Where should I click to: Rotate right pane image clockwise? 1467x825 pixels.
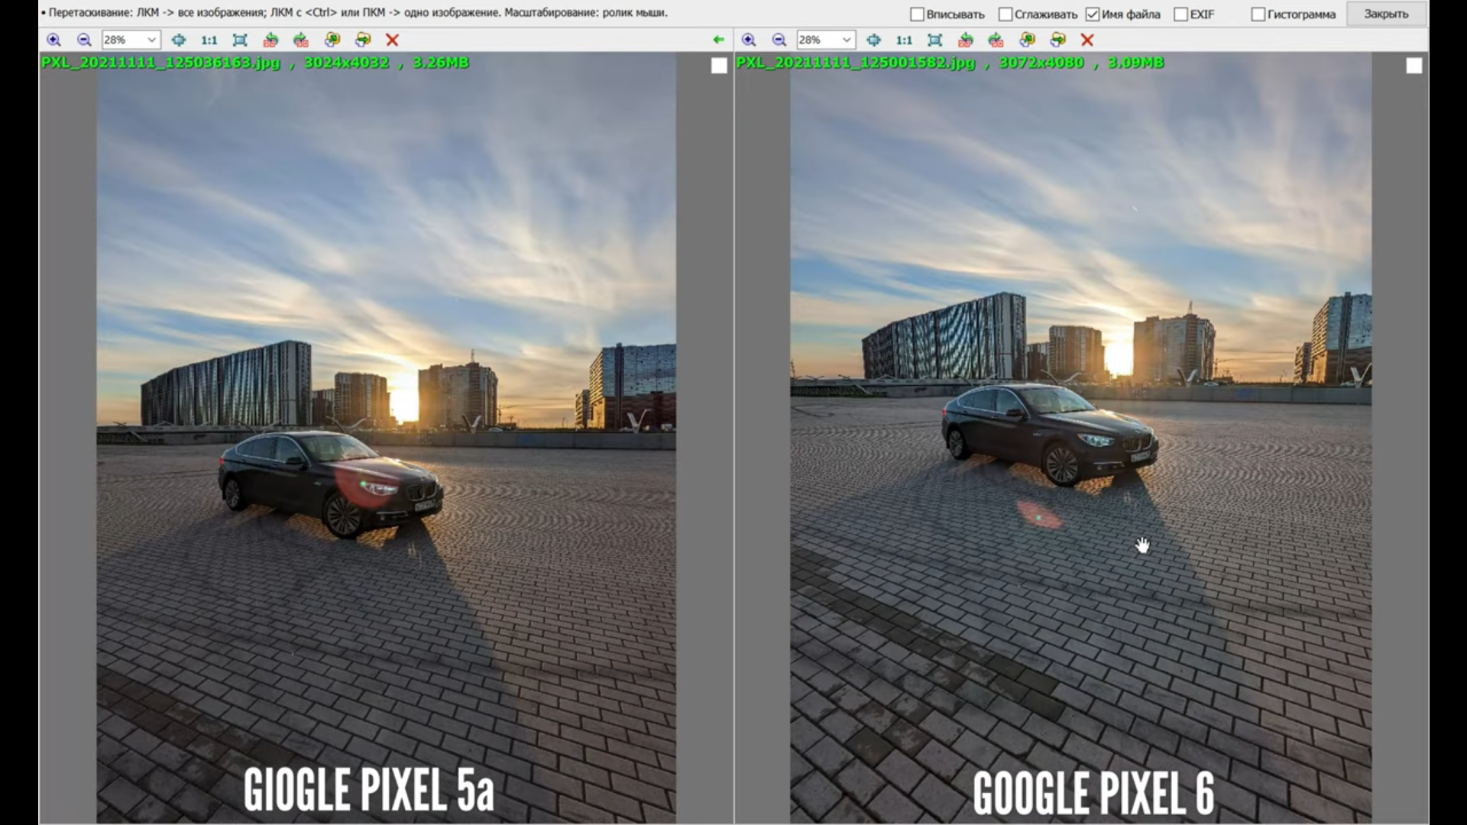click(996, 40)
